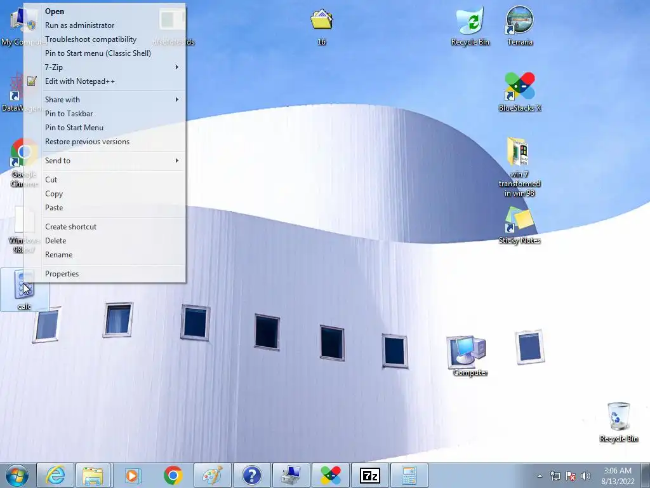Launch Internet Explorer from taskbar
Screen dimensions: 650x488
coord(56,475)
